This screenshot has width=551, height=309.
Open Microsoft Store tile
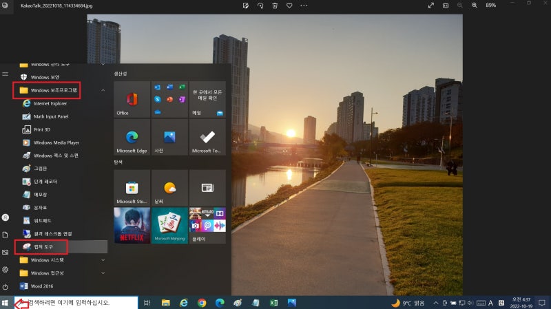pyautogui.click(x=132, y=188)
